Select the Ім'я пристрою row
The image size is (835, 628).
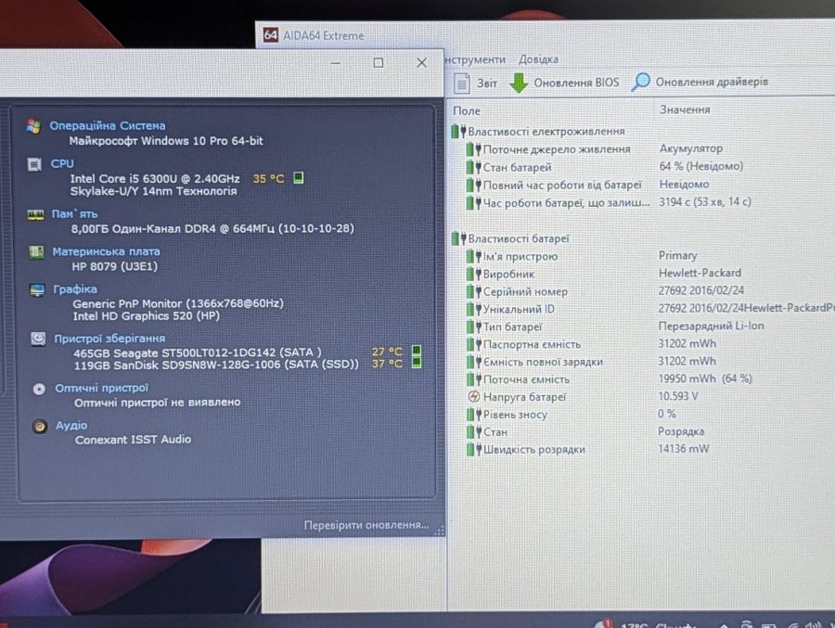coord(643,256)
